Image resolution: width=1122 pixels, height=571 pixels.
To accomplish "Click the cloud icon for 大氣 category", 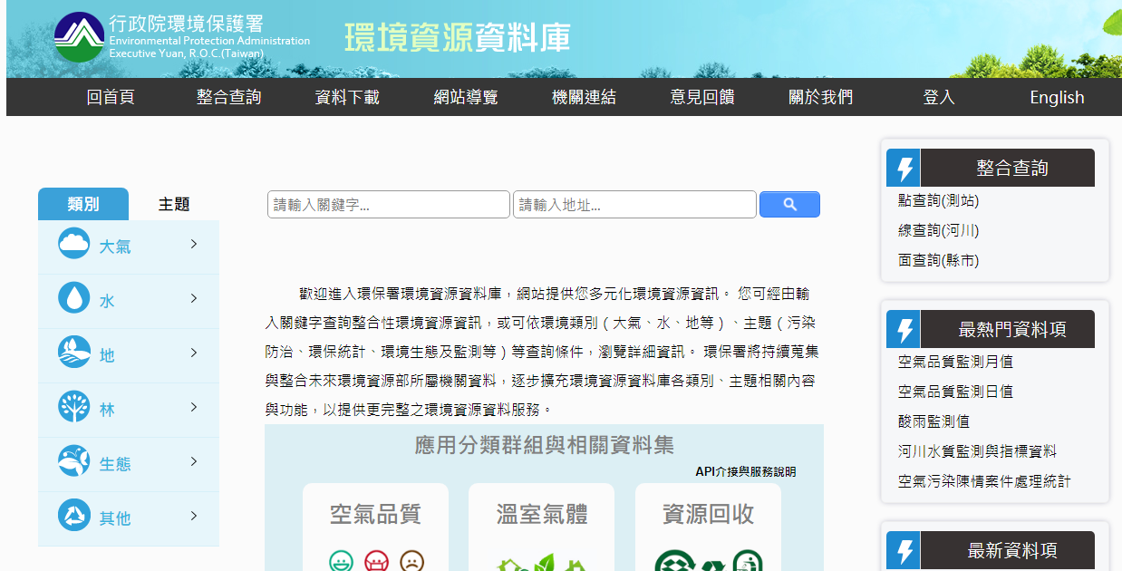I will [74, 244].
